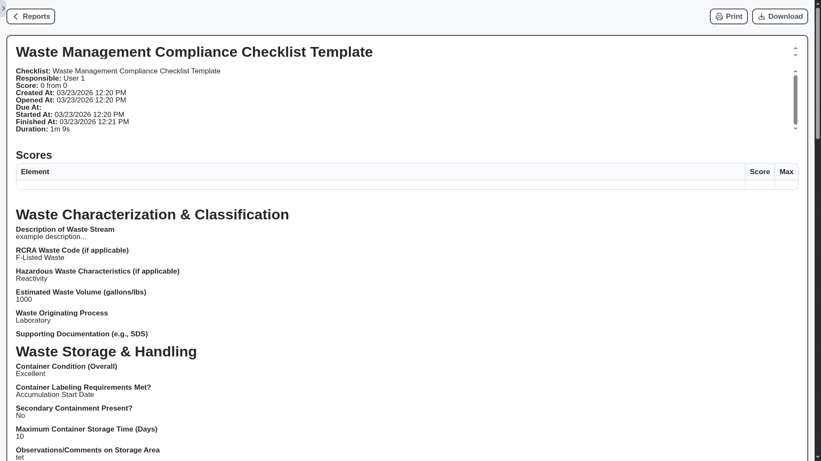Screen dimensions: 821x461
Task: Go back to Reports
Action: coord(31,17)
